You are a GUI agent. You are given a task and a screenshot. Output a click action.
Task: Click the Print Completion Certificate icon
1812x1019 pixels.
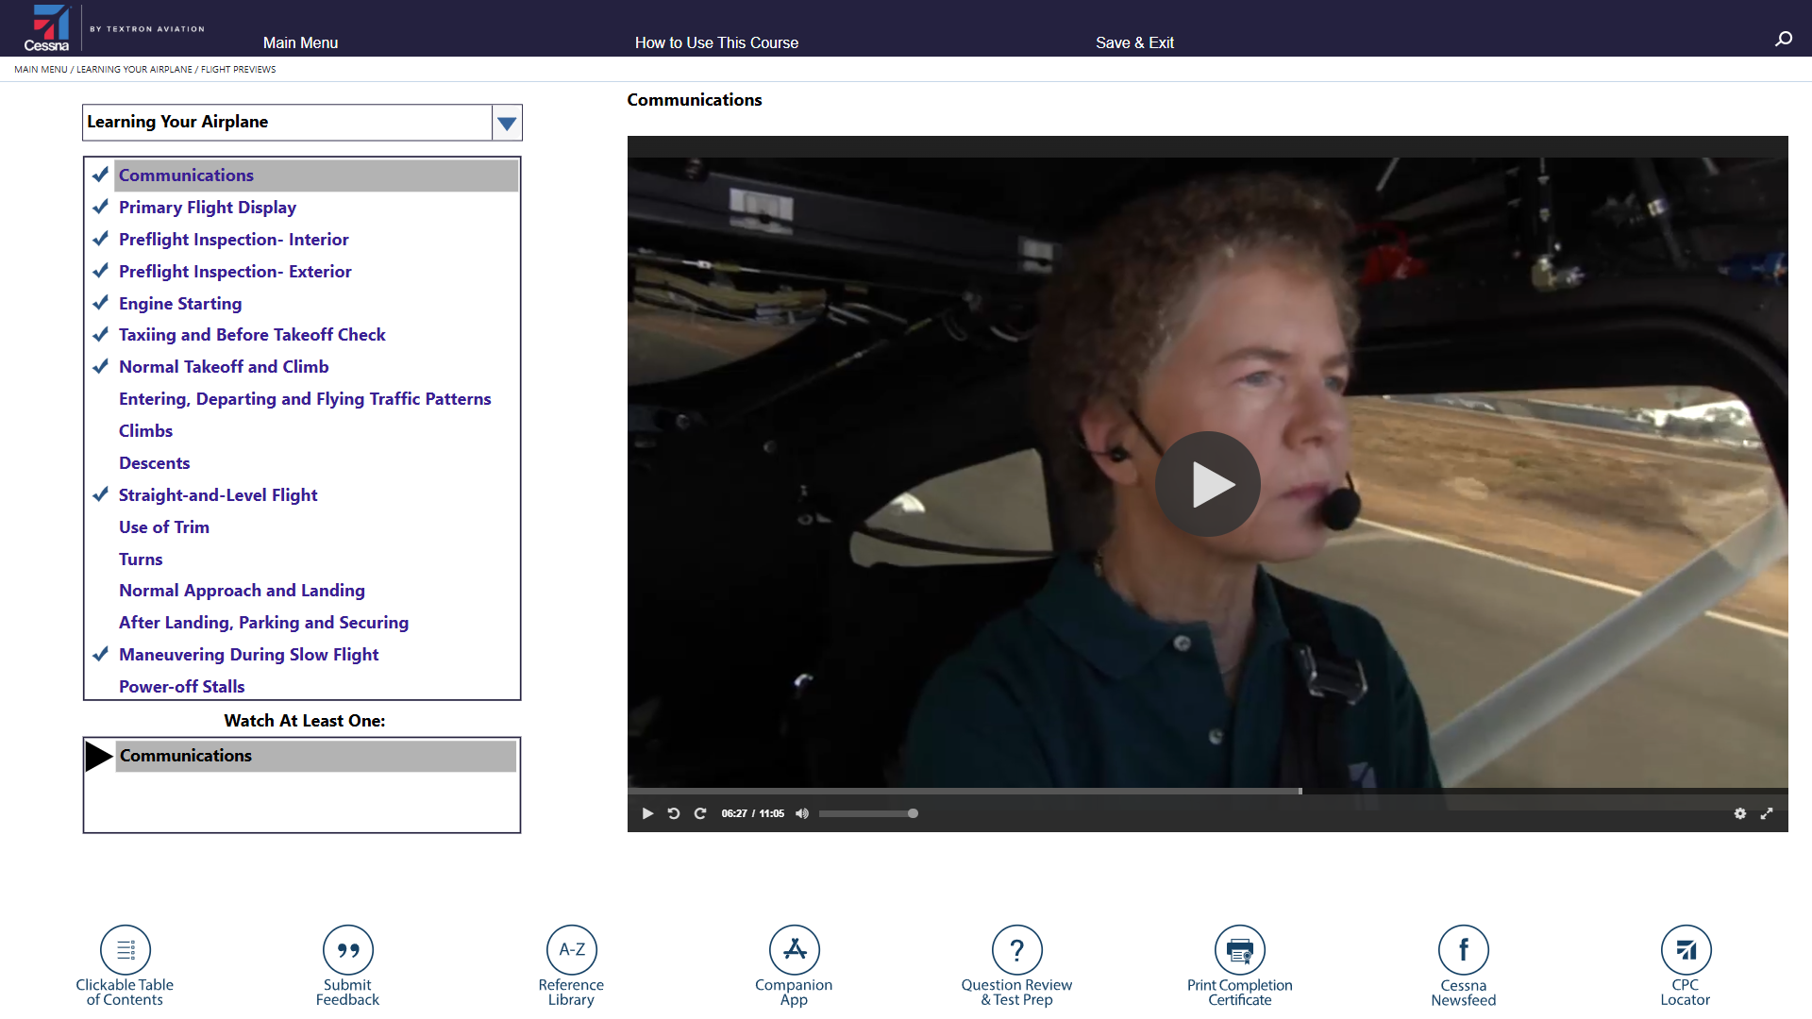tap(1240, 949)
